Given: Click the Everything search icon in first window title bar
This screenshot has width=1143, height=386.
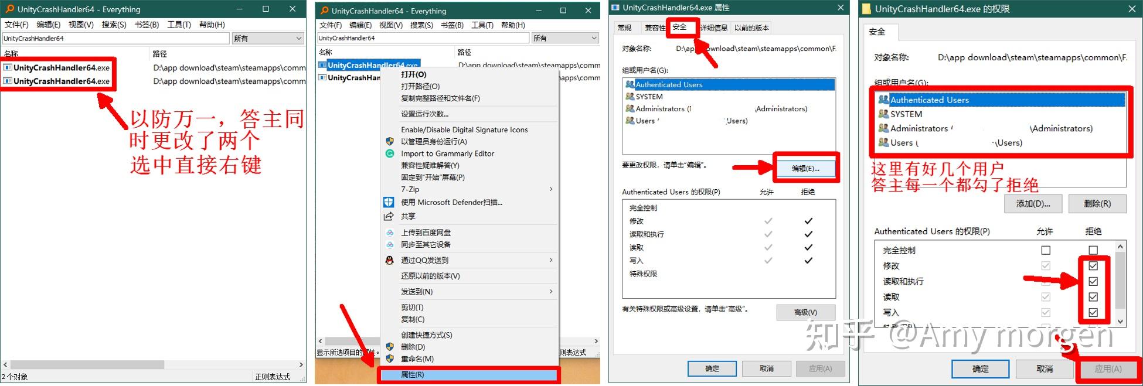Looking at the screenshot, I should 10,9.
